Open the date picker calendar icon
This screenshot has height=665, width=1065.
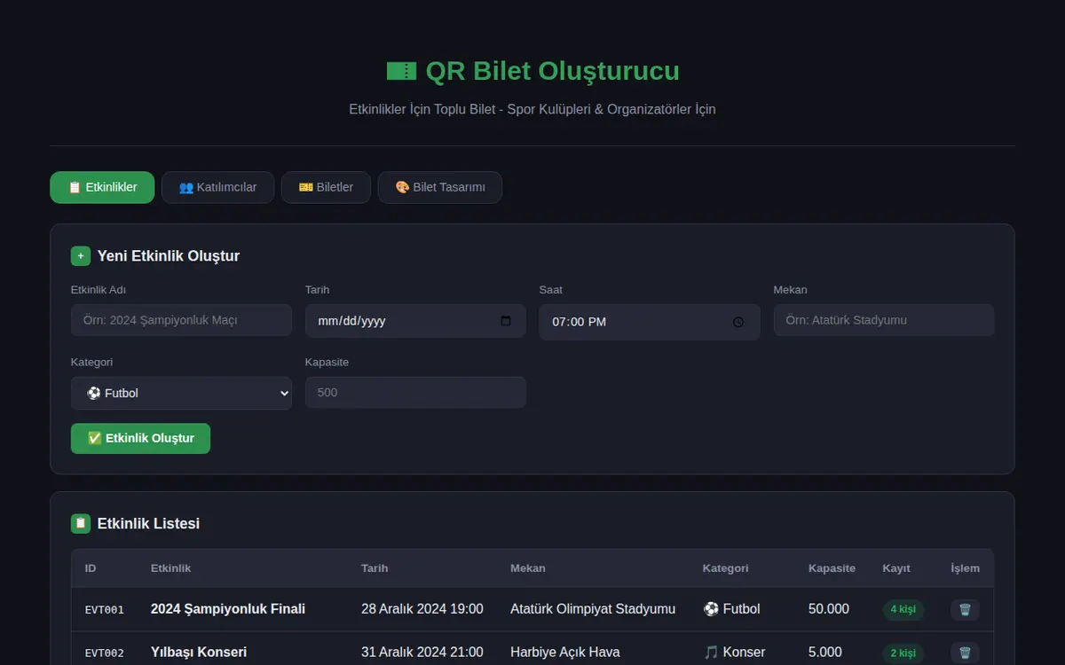click(x=506, y=321)
